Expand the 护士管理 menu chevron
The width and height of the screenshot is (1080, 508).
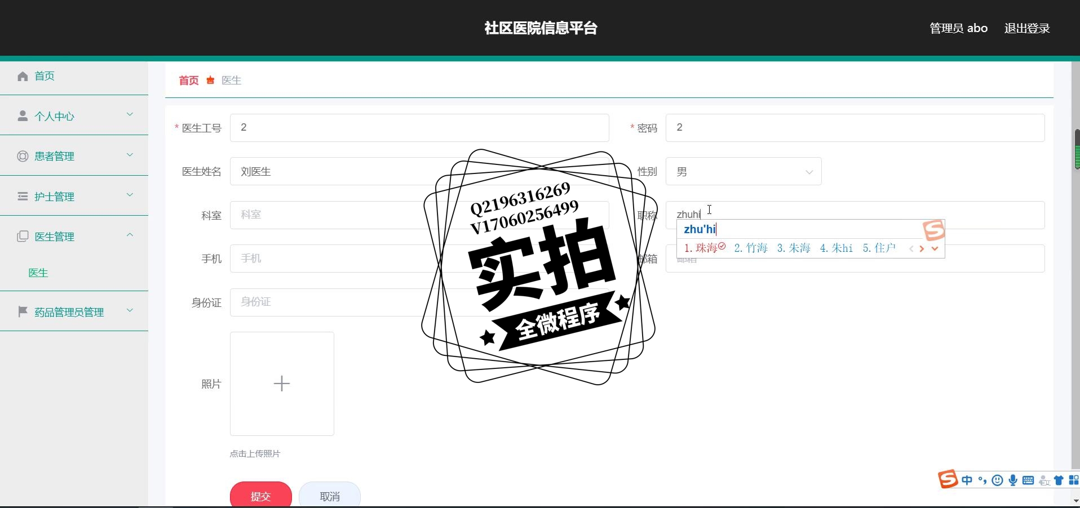130,195
